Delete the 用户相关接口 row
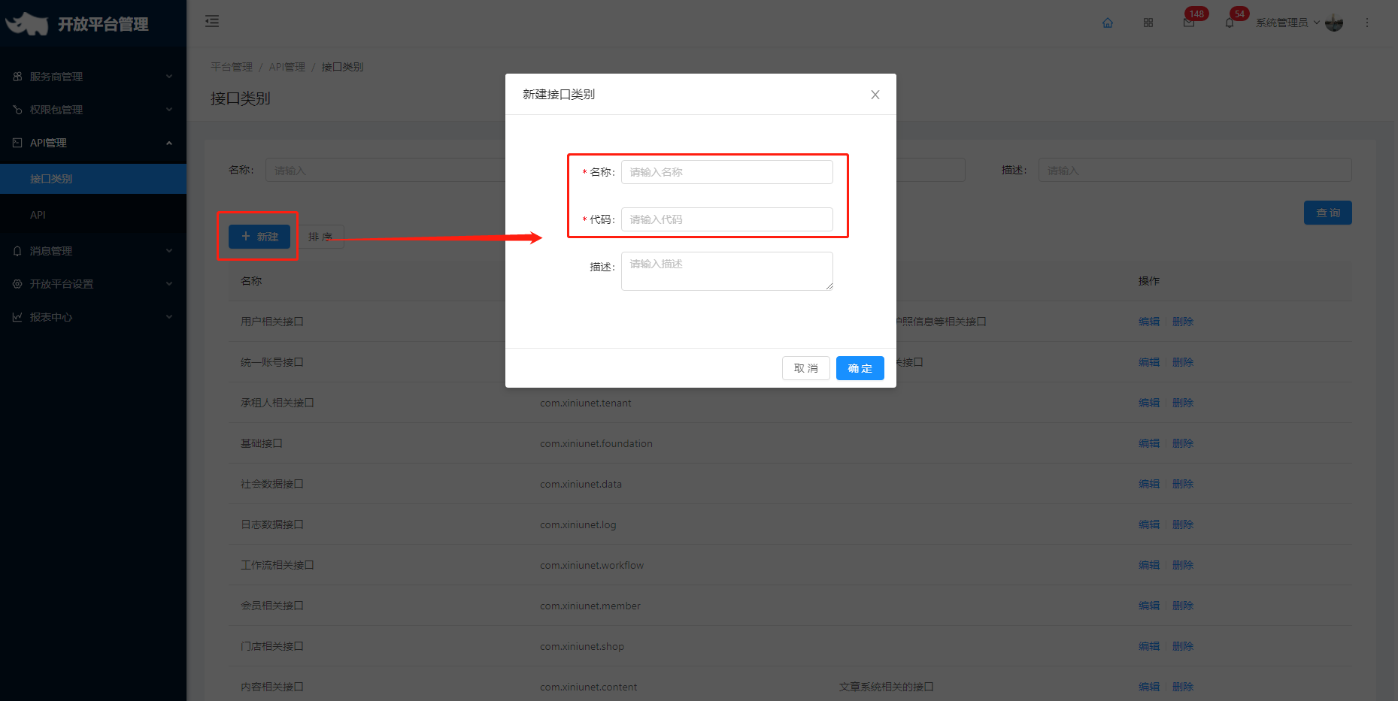1398x701 pixels. [1183, 322]
